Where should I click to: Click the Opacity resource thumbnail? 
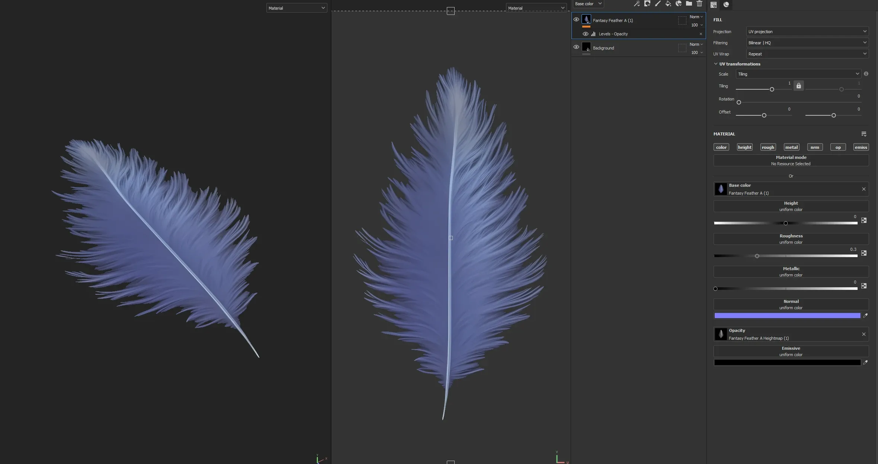[x=721, y=334]
